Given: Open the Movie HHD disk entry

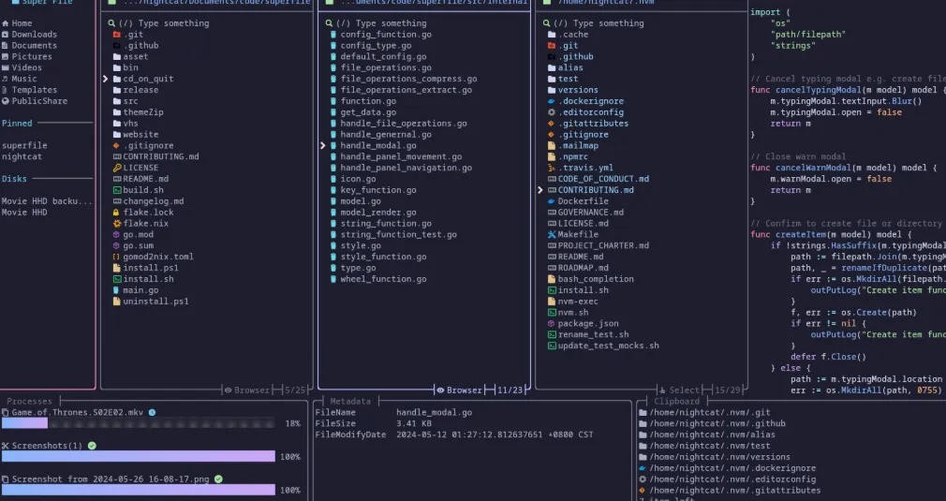Looking at the screenshot, I should pos(24,213).
